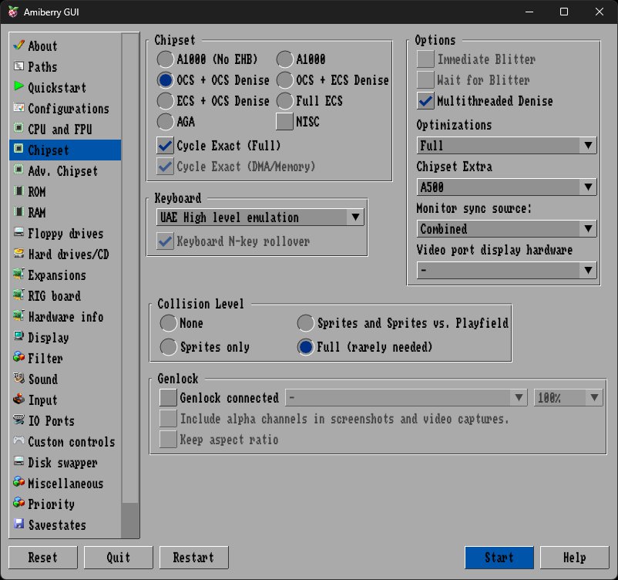Click the Custom controls gamepad icon

click(18, 440)
